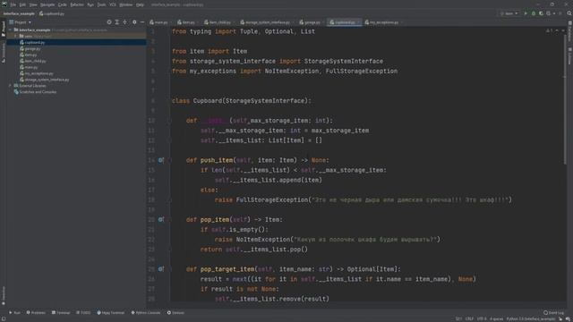Click the pop_target_item override gutter icon
The image size is (573, 322).
click(161, 269)
